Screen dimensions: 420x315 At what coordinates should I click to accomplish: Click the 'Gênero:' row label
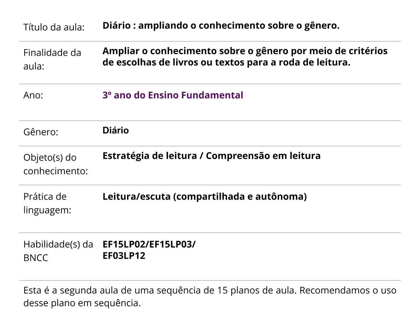coord(41,132)
